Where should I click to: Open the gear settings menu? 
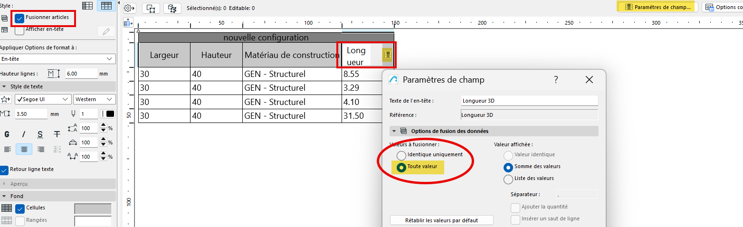(130, 8)
